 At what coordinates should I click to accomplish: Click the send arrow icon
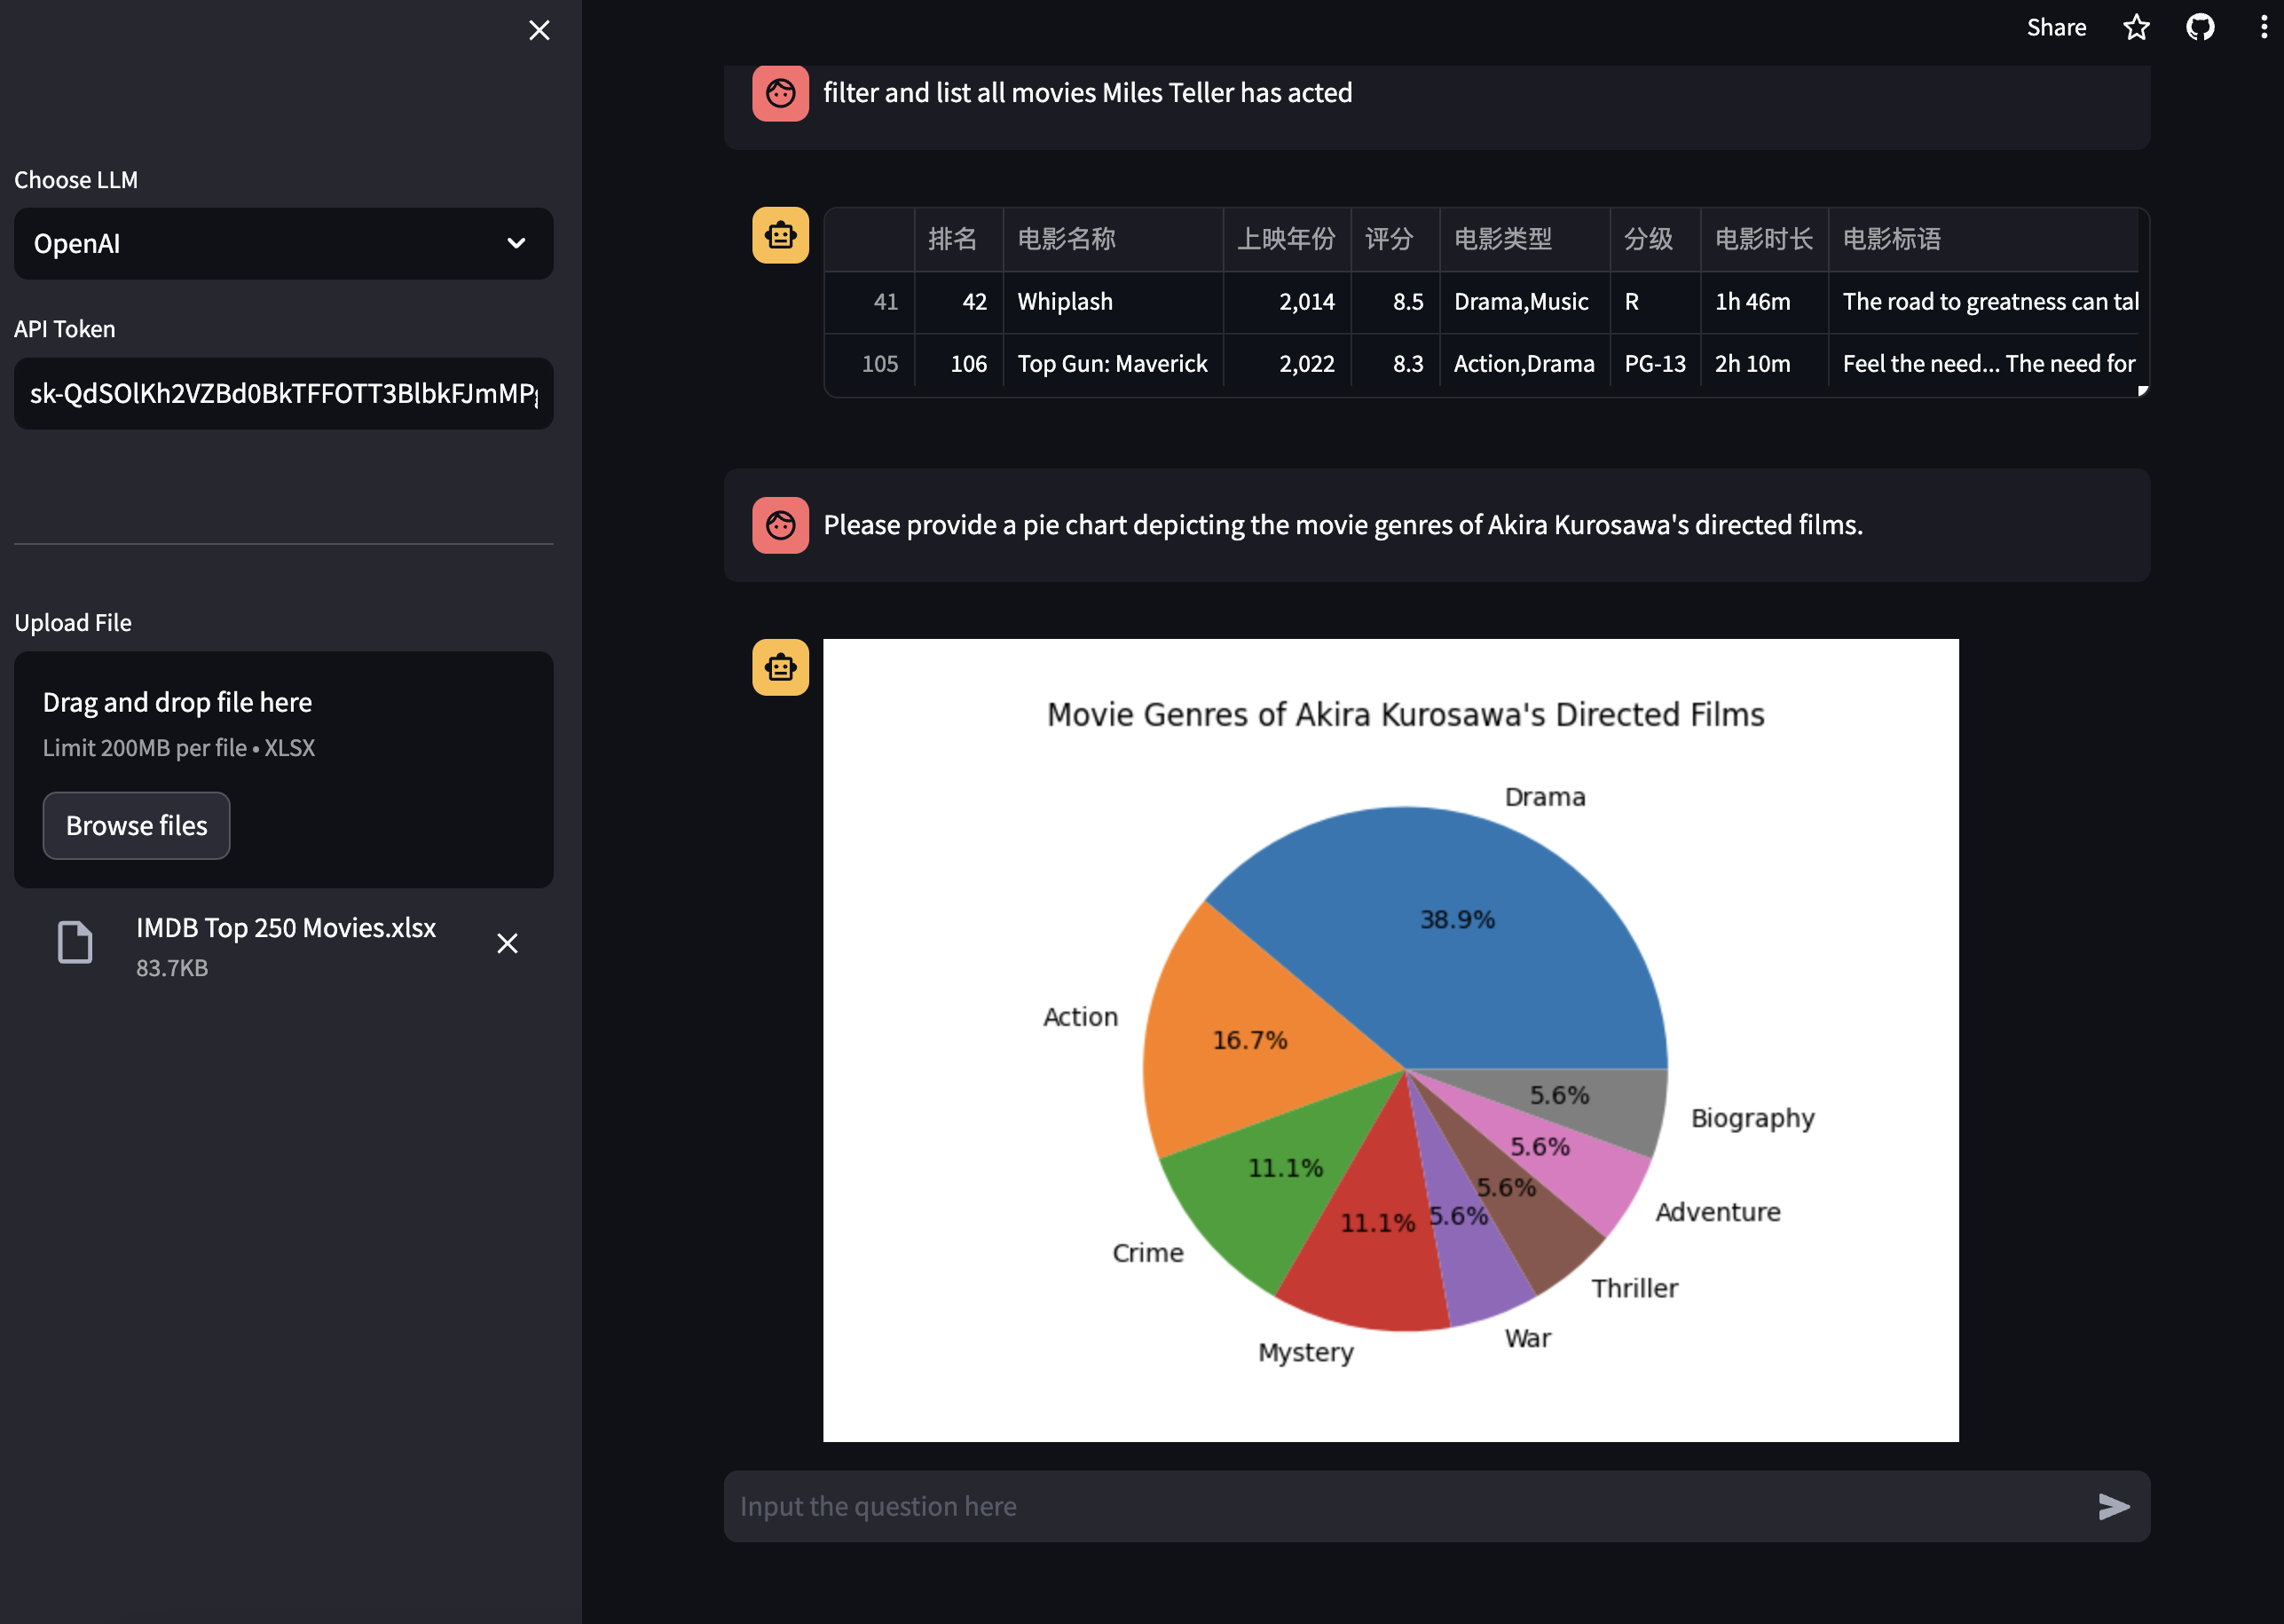pyautogui.click(x=2113, y=1506)
